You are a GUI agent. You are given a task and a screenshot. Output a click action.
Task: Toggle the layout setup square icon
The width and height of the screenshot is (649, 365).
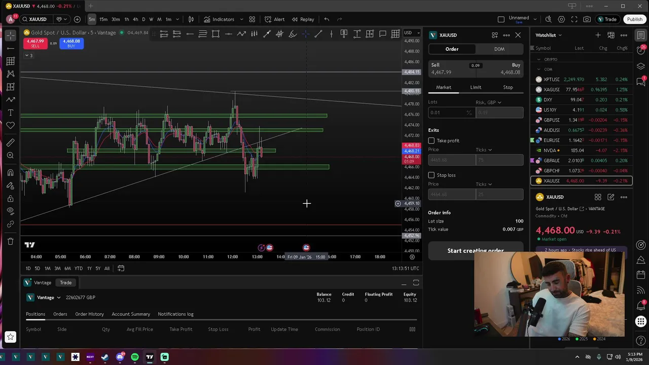[501, 19]
